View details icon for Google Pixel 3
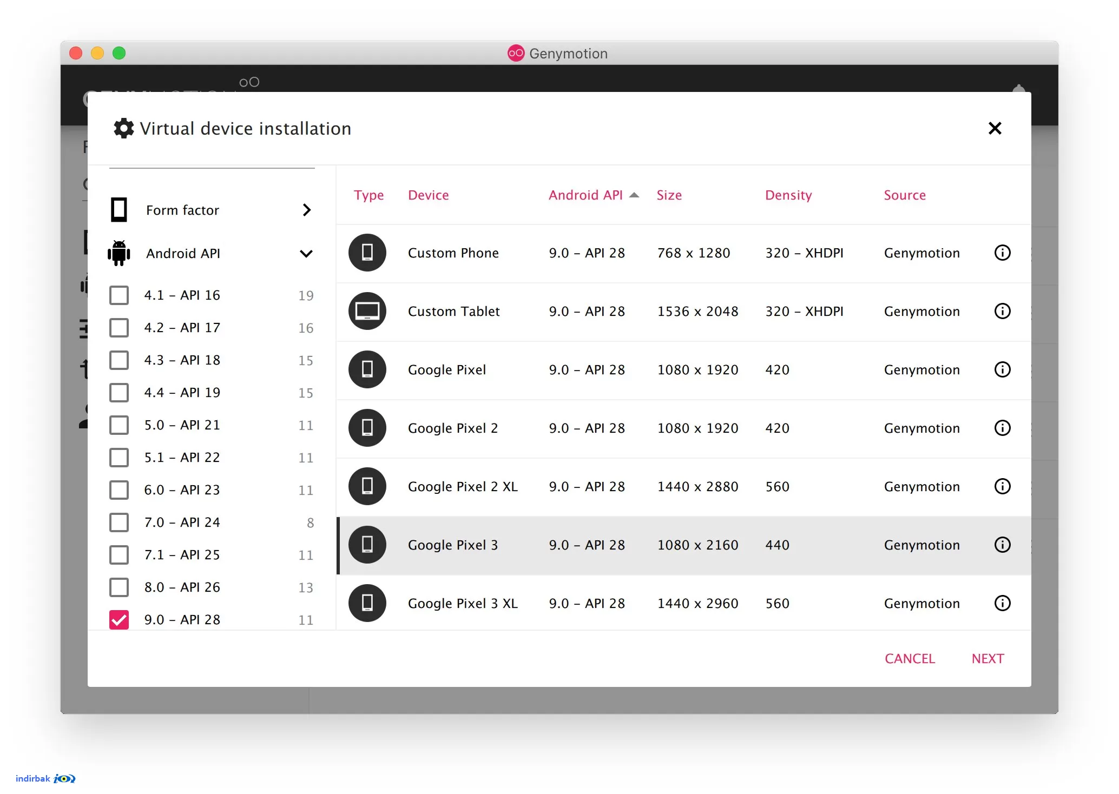 (x=1002, y=545)
